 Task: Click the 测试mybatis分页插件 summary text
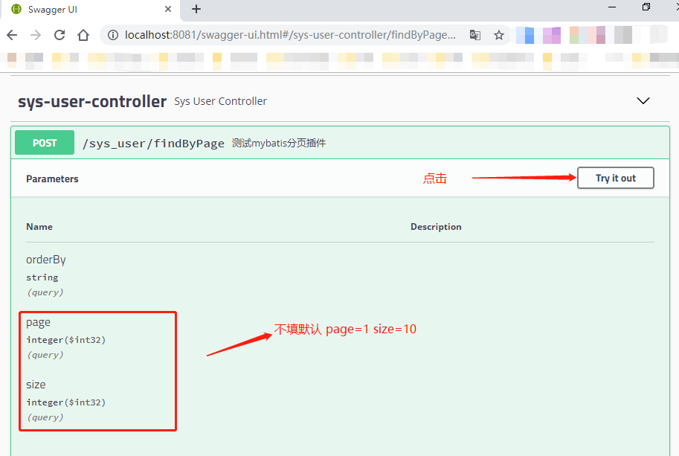point(279,143)
